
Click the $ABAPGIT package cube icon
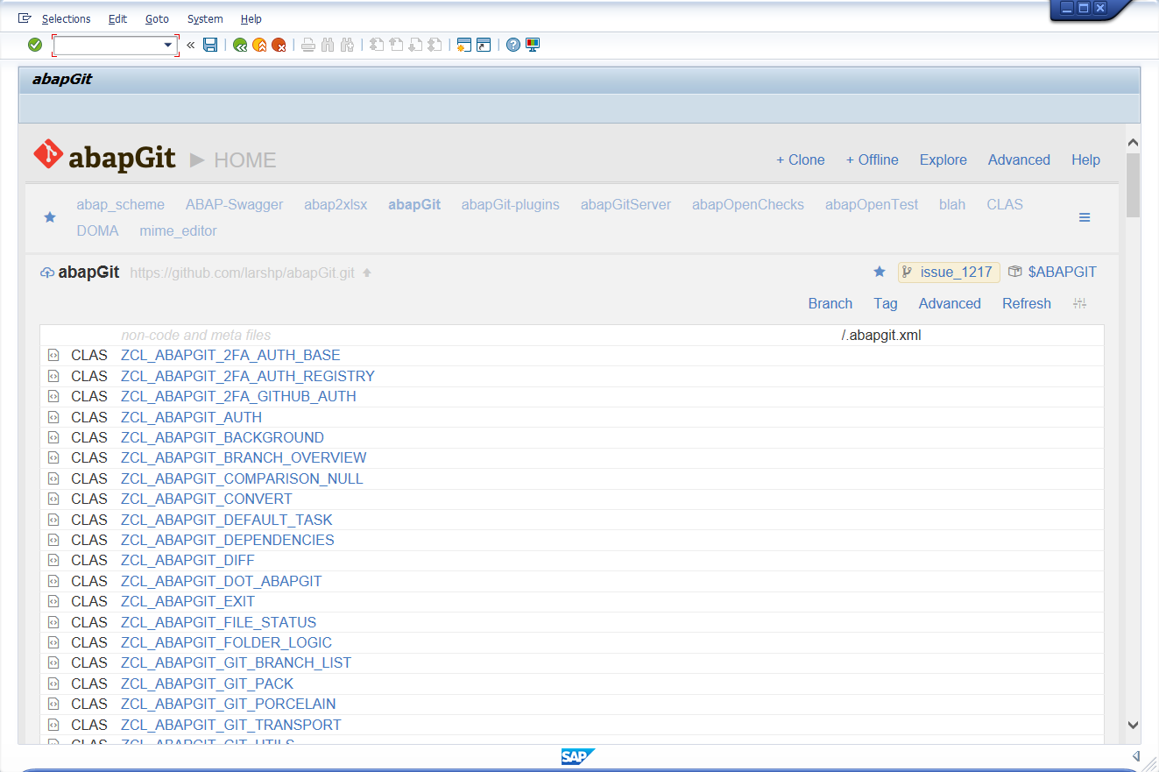point(1014,272)
